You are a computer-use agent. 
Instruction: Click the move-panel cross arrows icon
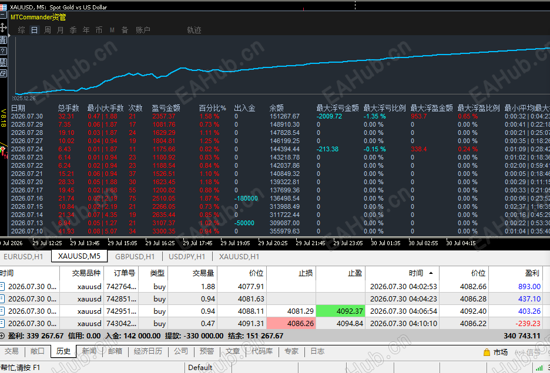[x=3, y=28]
